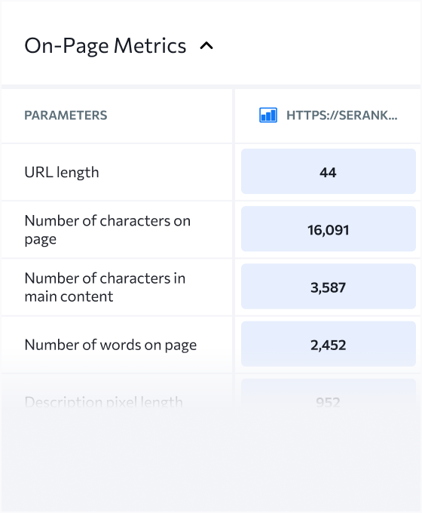Collapse the On-Page Metrics chevron
This screenshot has width=422, height=513.
pos(206,46)
